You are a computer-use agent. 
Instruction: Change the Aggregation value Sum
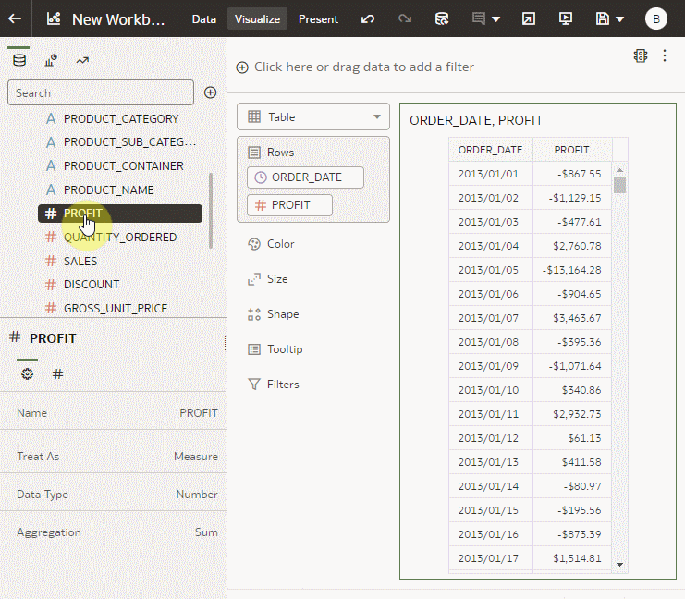point(206,532)
